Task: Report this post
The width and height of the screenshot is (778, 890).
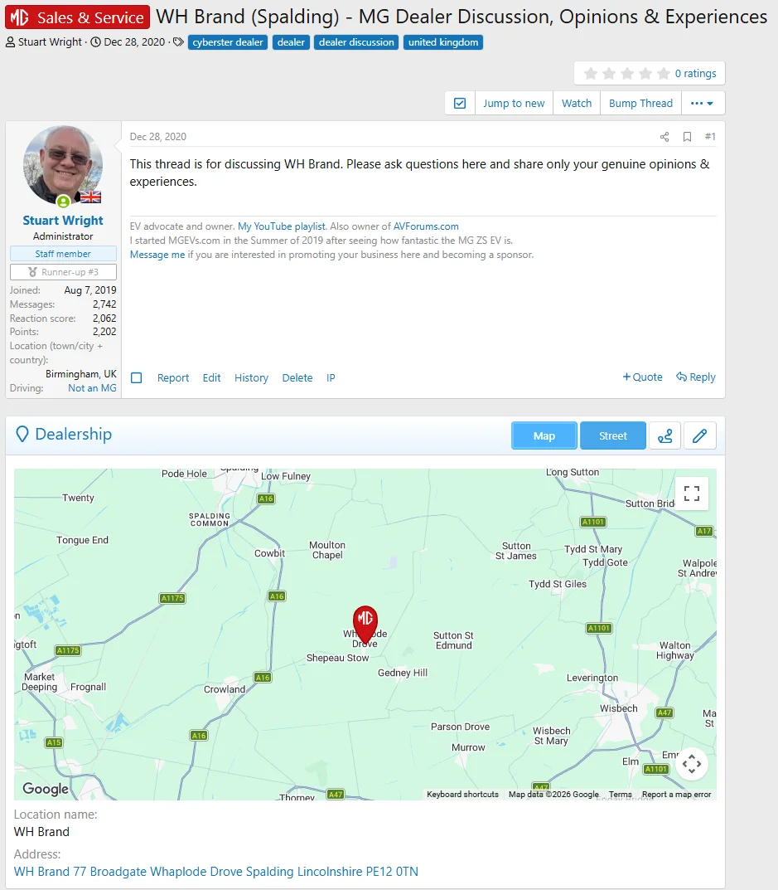Action: point(173,378)
